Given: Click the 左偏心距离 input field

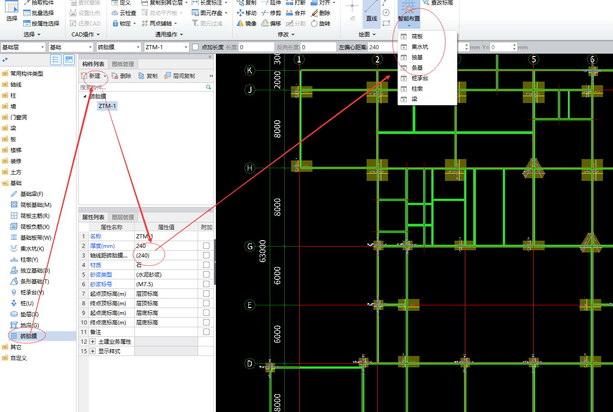Looking at the screenshot, I should (x=383, y=47).
